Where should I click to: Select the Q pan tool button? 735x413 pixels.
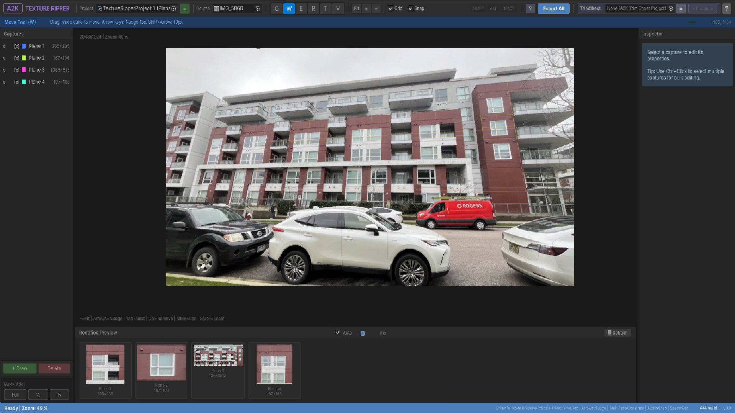point(276,8)
